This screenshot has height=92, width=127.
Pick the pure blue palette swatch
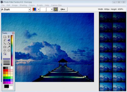pos(9,80)
